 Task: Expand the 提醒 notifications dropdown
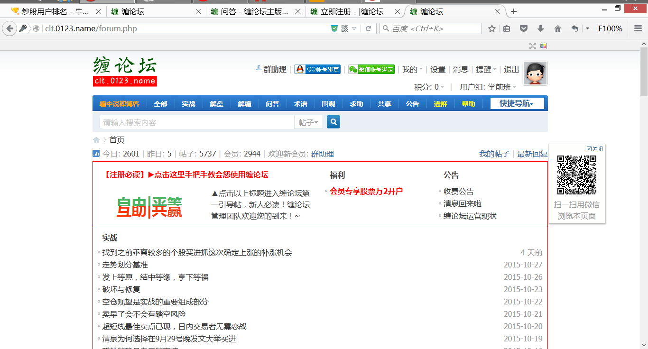486,69
